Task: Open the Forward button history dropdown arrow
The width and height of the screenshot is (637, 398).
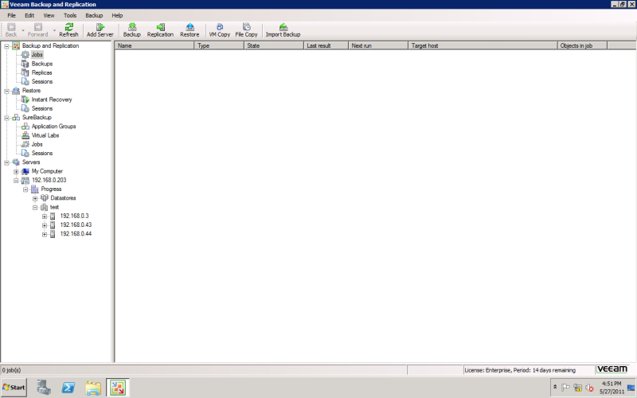Action: [54, 30]
